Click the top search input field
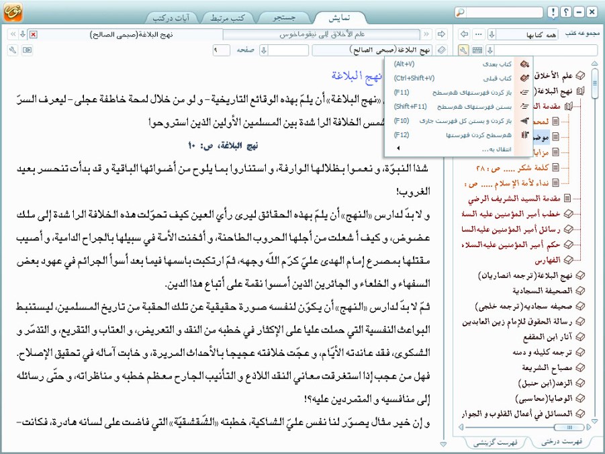Viewport: 605px width, 454px height. pos(504,13)
